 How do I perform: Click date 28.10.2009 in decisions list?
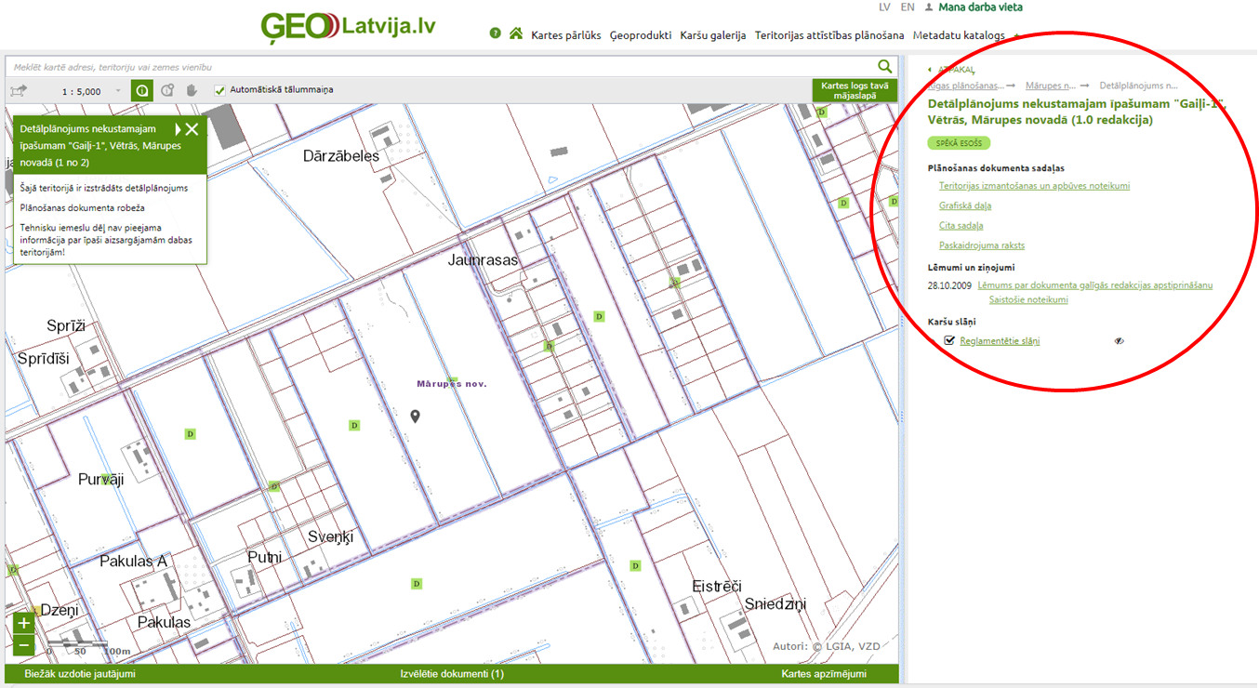point(949,285)
